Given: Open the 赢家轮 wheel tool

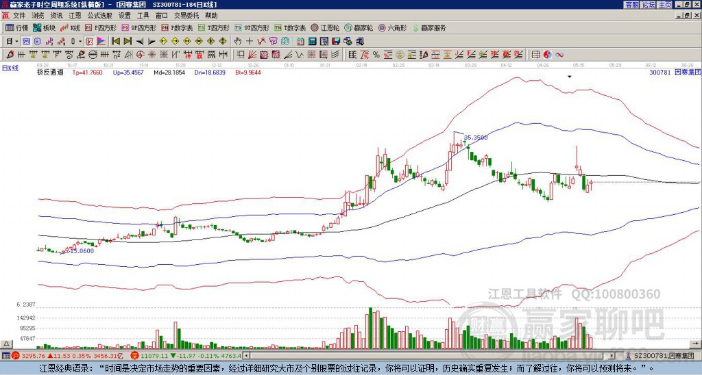Looking at the screenshot, I should [359, 27].
